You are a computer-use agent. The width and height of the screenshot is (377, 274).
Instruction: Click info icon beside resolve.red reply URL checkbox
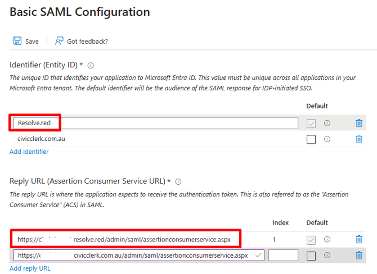coord(327,240)
